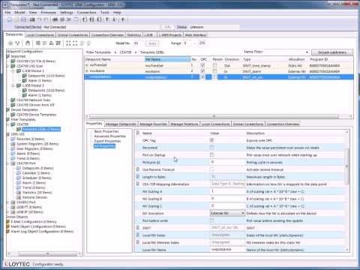Image resolution: width=360 pixels, height=270 pixels.
Task: Toggle Param checkbox in nvoTimeSet row
Action: (214, 65)
